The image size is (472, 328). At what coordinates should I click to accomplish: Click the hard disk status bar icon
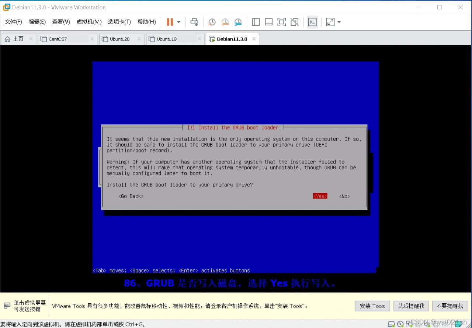[391, 324]
